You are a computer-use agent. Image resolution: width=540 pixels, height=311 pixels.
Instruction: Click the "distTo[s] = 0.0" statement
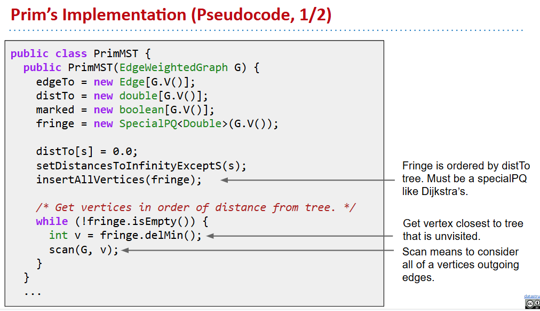(x=86, y=151)
